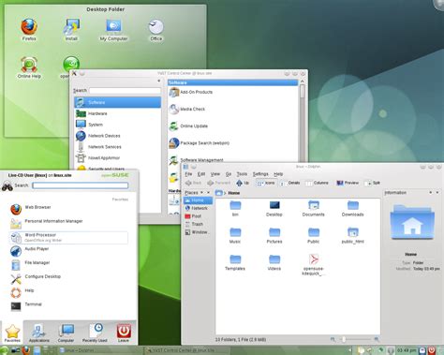Open View menu in Dolphin
The height and width of the screenshot is (355, 444).
click(x=215, y=174)
